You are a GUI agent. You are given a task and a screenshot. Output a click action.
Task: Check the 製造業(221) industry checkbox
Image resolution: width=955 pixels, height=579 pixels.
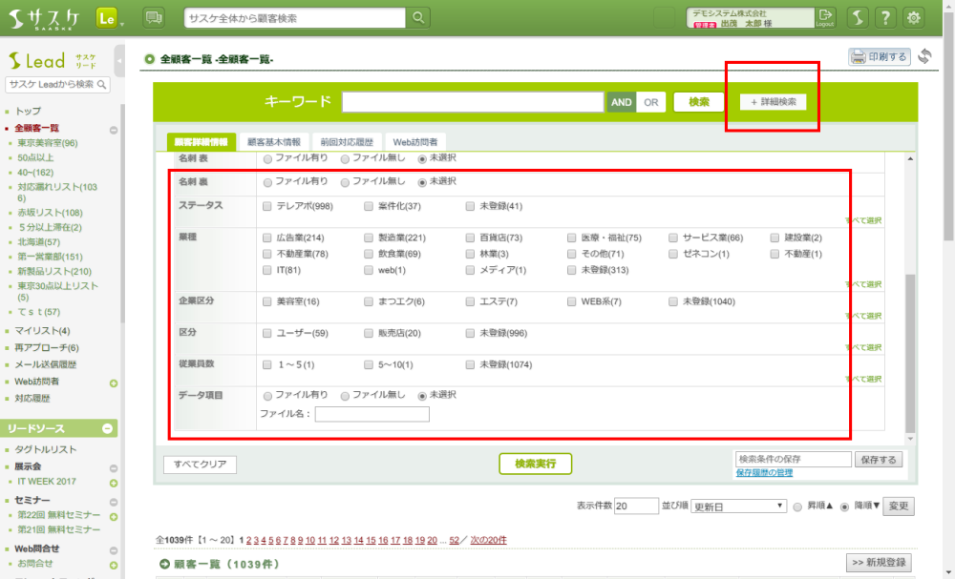click(x=370, y=238)
